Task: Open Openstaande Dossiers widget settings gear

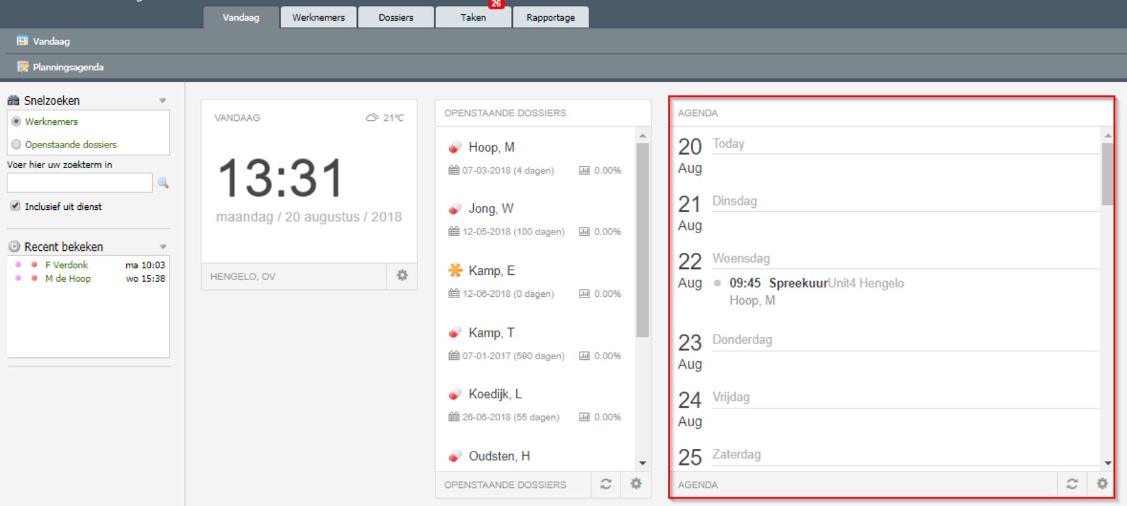Action: click(x=636, y=484)
